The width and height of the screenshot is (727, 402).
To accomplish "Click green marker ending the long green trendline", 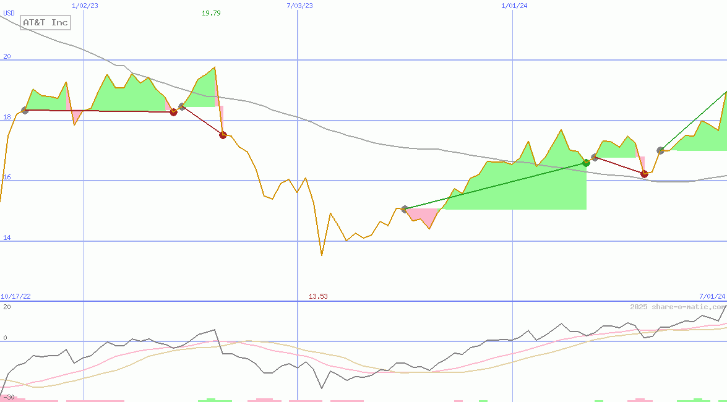I will pyautogui.click(x=586, y=163).
